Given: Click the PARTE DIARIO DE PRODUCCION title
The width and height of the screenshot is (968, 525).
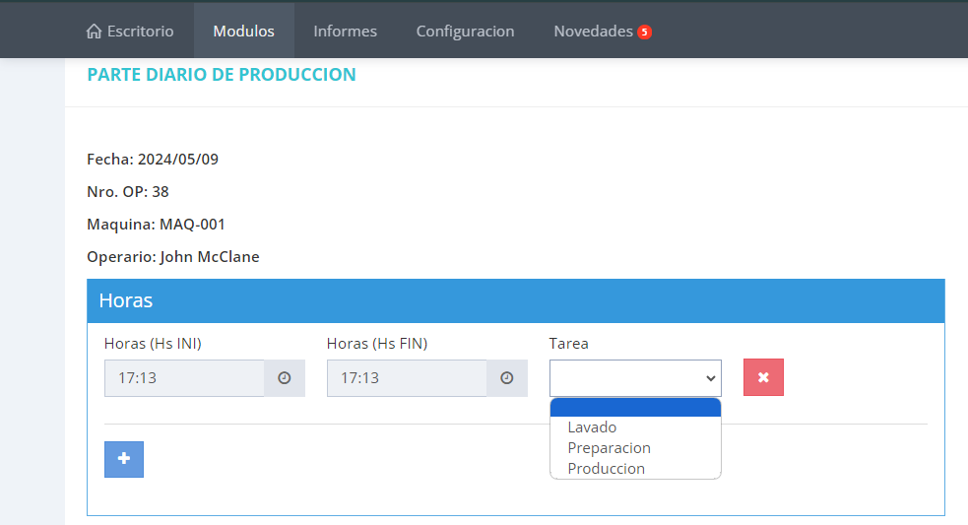Looking at the screenshot, I should point(222,75).
